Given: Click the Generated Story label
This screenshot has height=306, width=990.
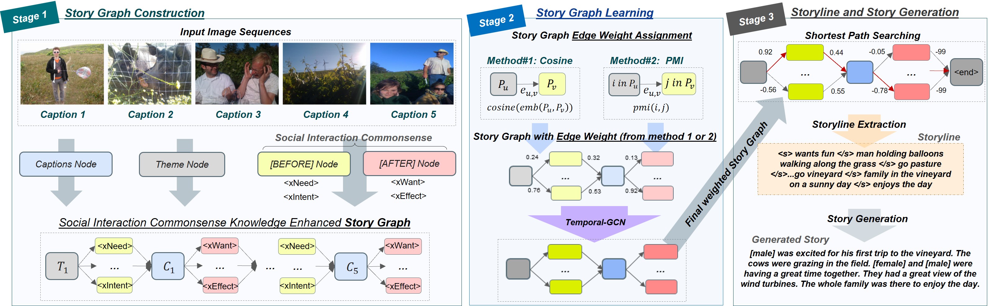Looking at the screenshot, I should (x=790, y=240).
